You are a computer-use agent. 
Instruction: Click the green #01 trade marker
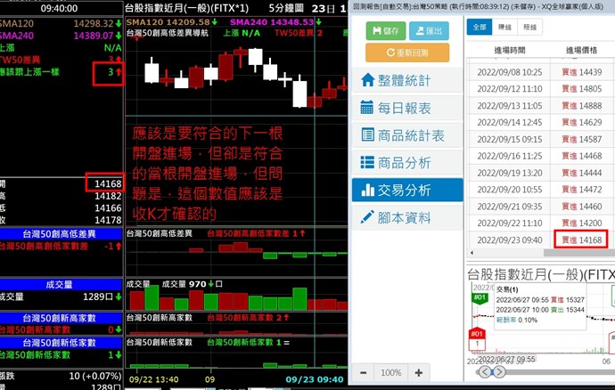(x=480, y=298)
